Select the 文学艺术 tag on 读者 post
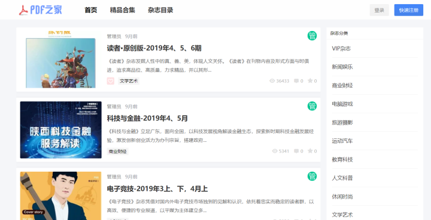The width and height of the screenshot is (431, 220). (129, 81)
